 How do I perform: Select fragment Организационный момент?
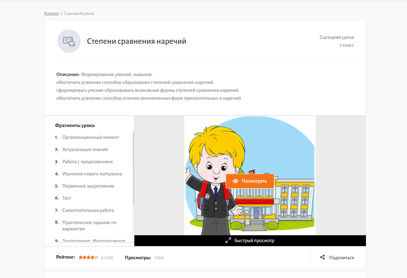tap(91, 137)
